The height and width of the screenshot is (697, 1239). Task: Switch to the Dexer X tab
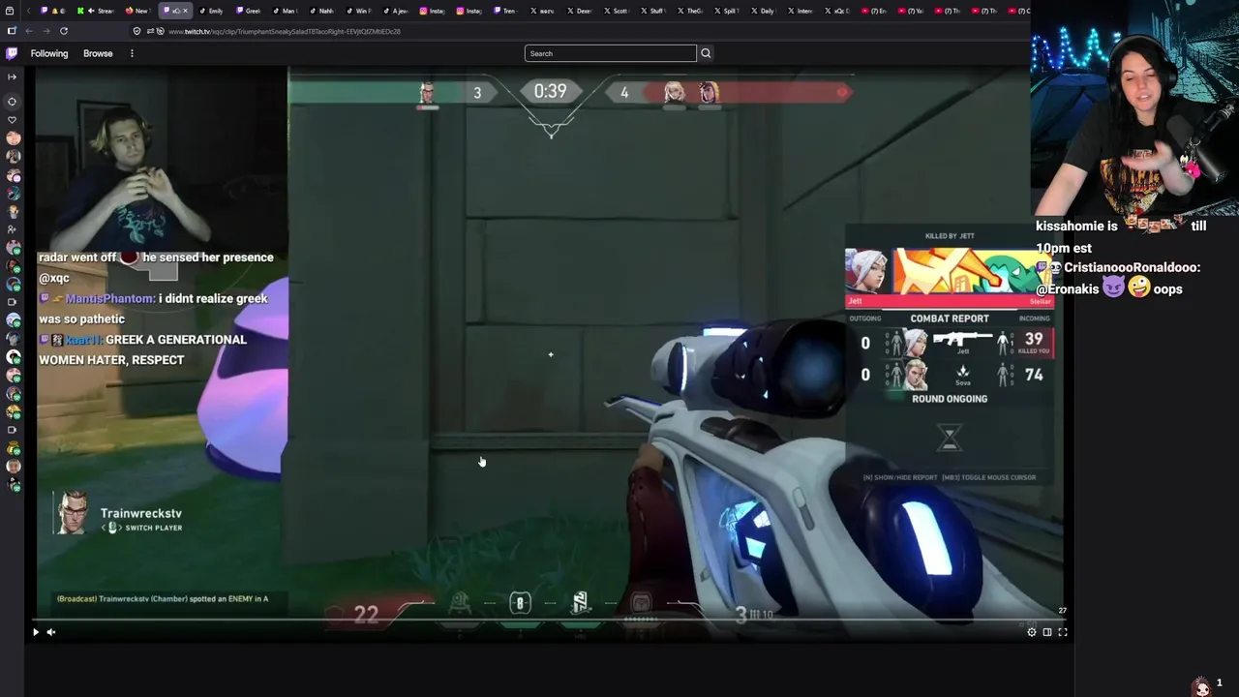579,11
